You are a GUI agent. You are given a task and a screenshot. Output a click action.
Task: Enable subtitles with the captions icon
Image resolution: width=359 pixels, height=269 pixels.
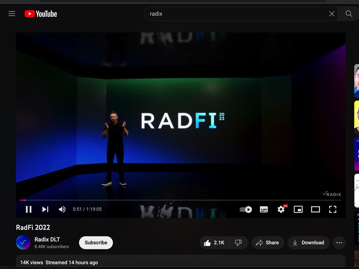tap(264, 209)
